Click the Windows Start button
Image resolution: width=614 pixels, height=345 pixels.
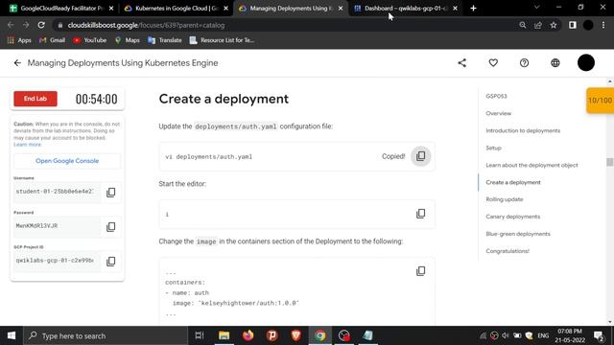point(12,335)
